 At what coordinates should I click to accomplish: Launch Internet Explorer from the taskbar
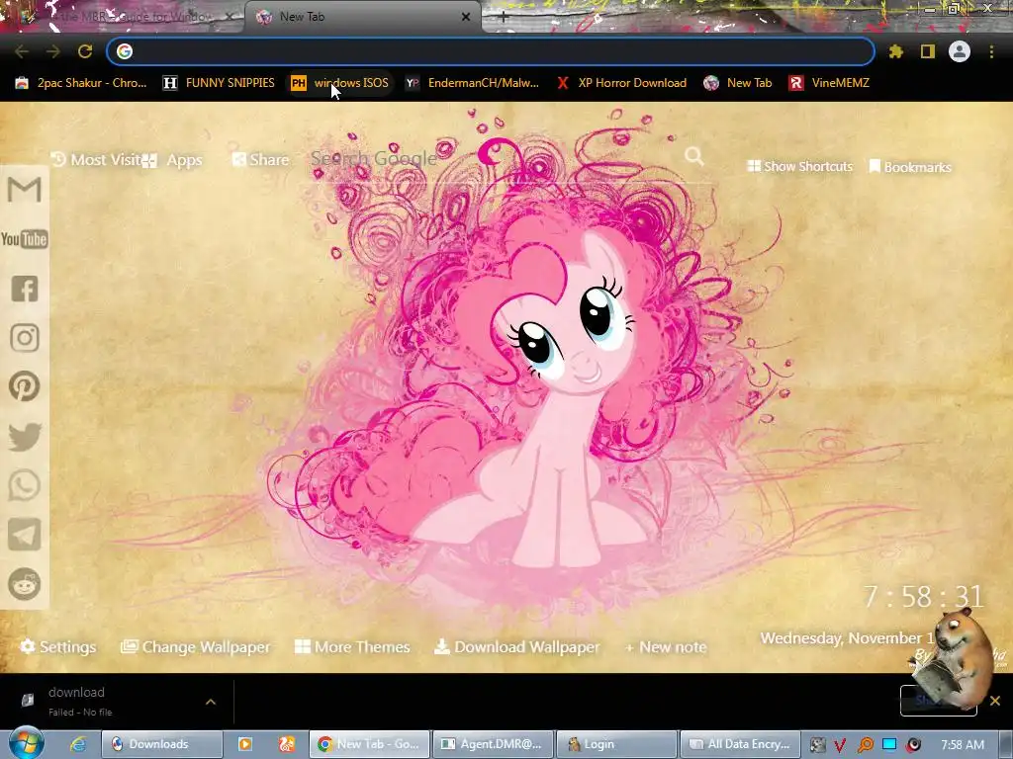(78, 744)
